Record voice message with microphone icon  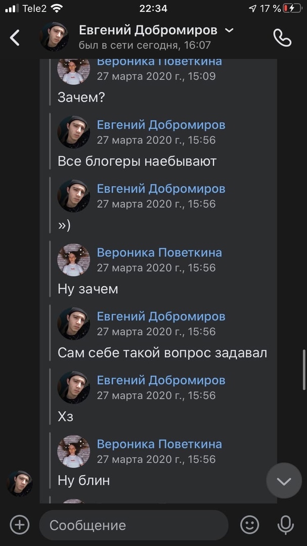tap(285, 525)
